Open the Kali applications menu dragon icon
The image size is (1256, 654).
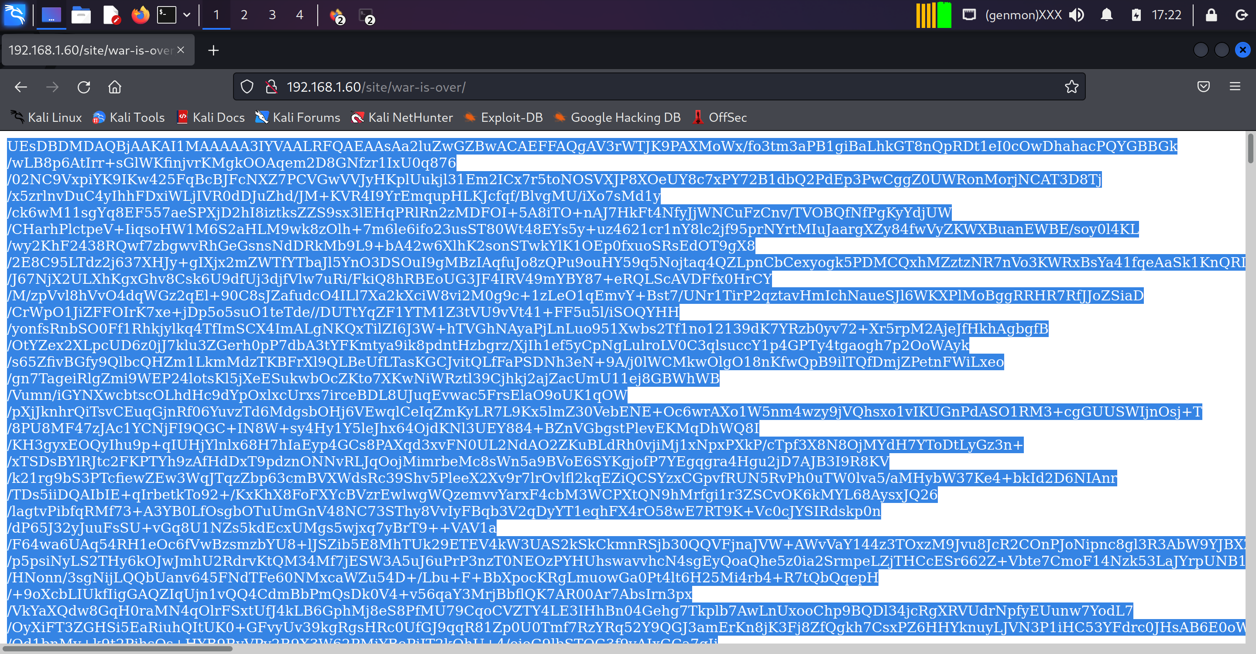[15, 15]
